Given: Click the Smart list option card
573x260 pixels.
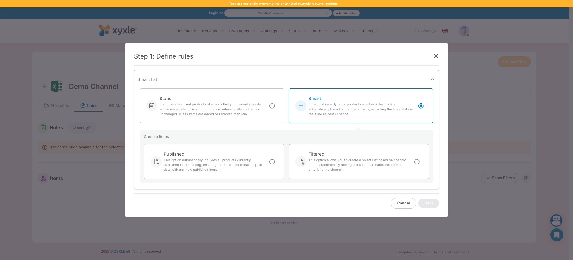Looking at the screenshot, I should click(361, 106).
